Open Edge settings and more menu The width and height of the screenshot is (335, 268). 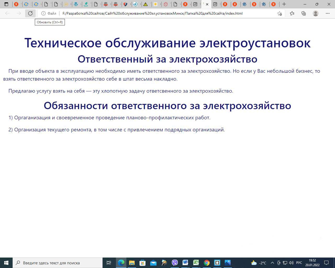click(x=327, y=13)
